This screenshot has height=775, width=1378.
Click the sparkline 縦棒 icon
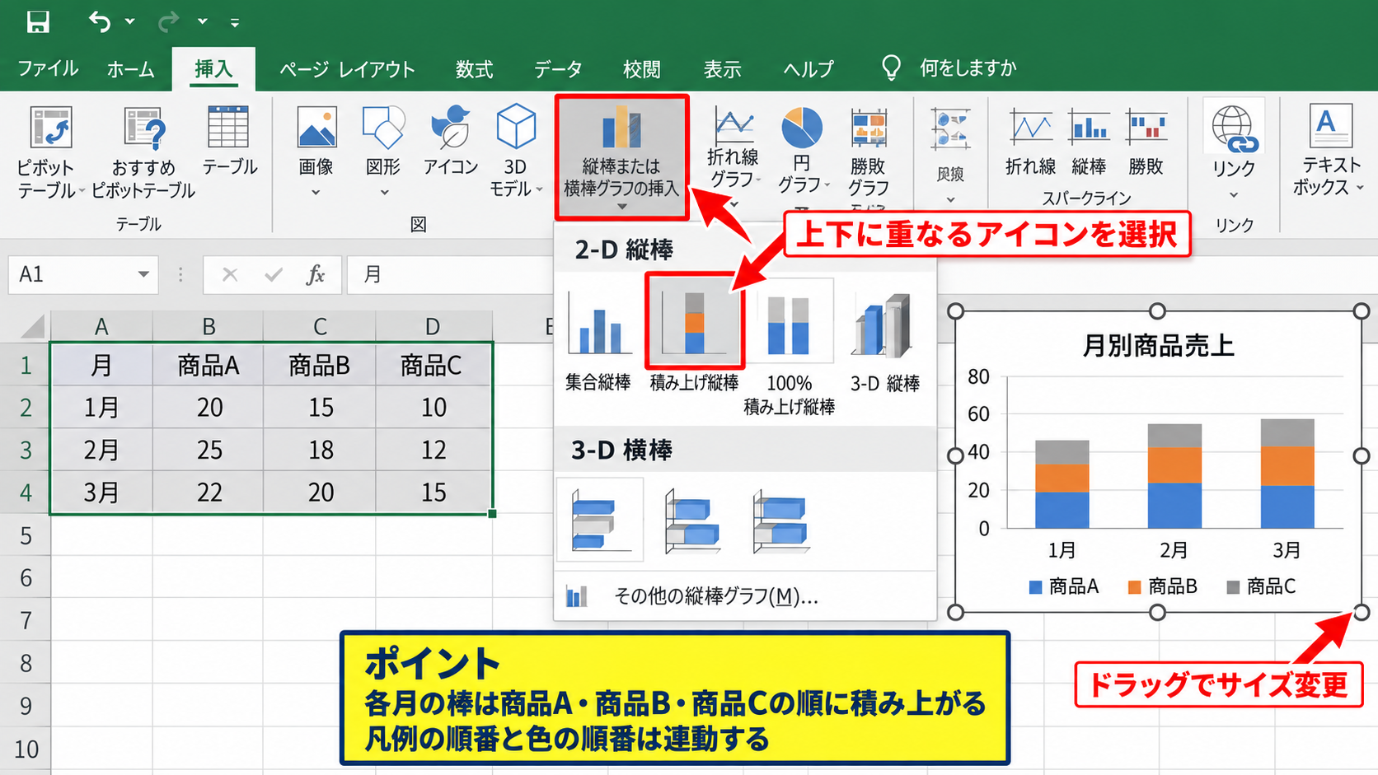coord(1089,128)
